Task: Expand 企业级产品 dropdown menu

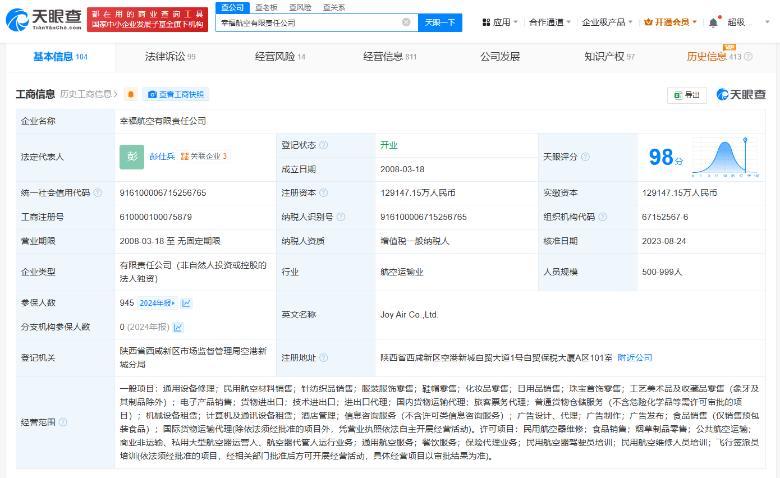Action: point(607,22)
